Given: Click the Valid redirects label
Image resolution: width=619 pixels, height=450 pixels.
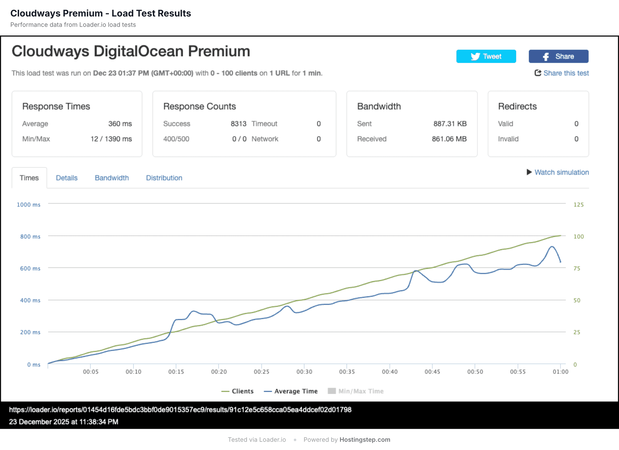Looking at the screenshot, I should (x=506, y=124).
